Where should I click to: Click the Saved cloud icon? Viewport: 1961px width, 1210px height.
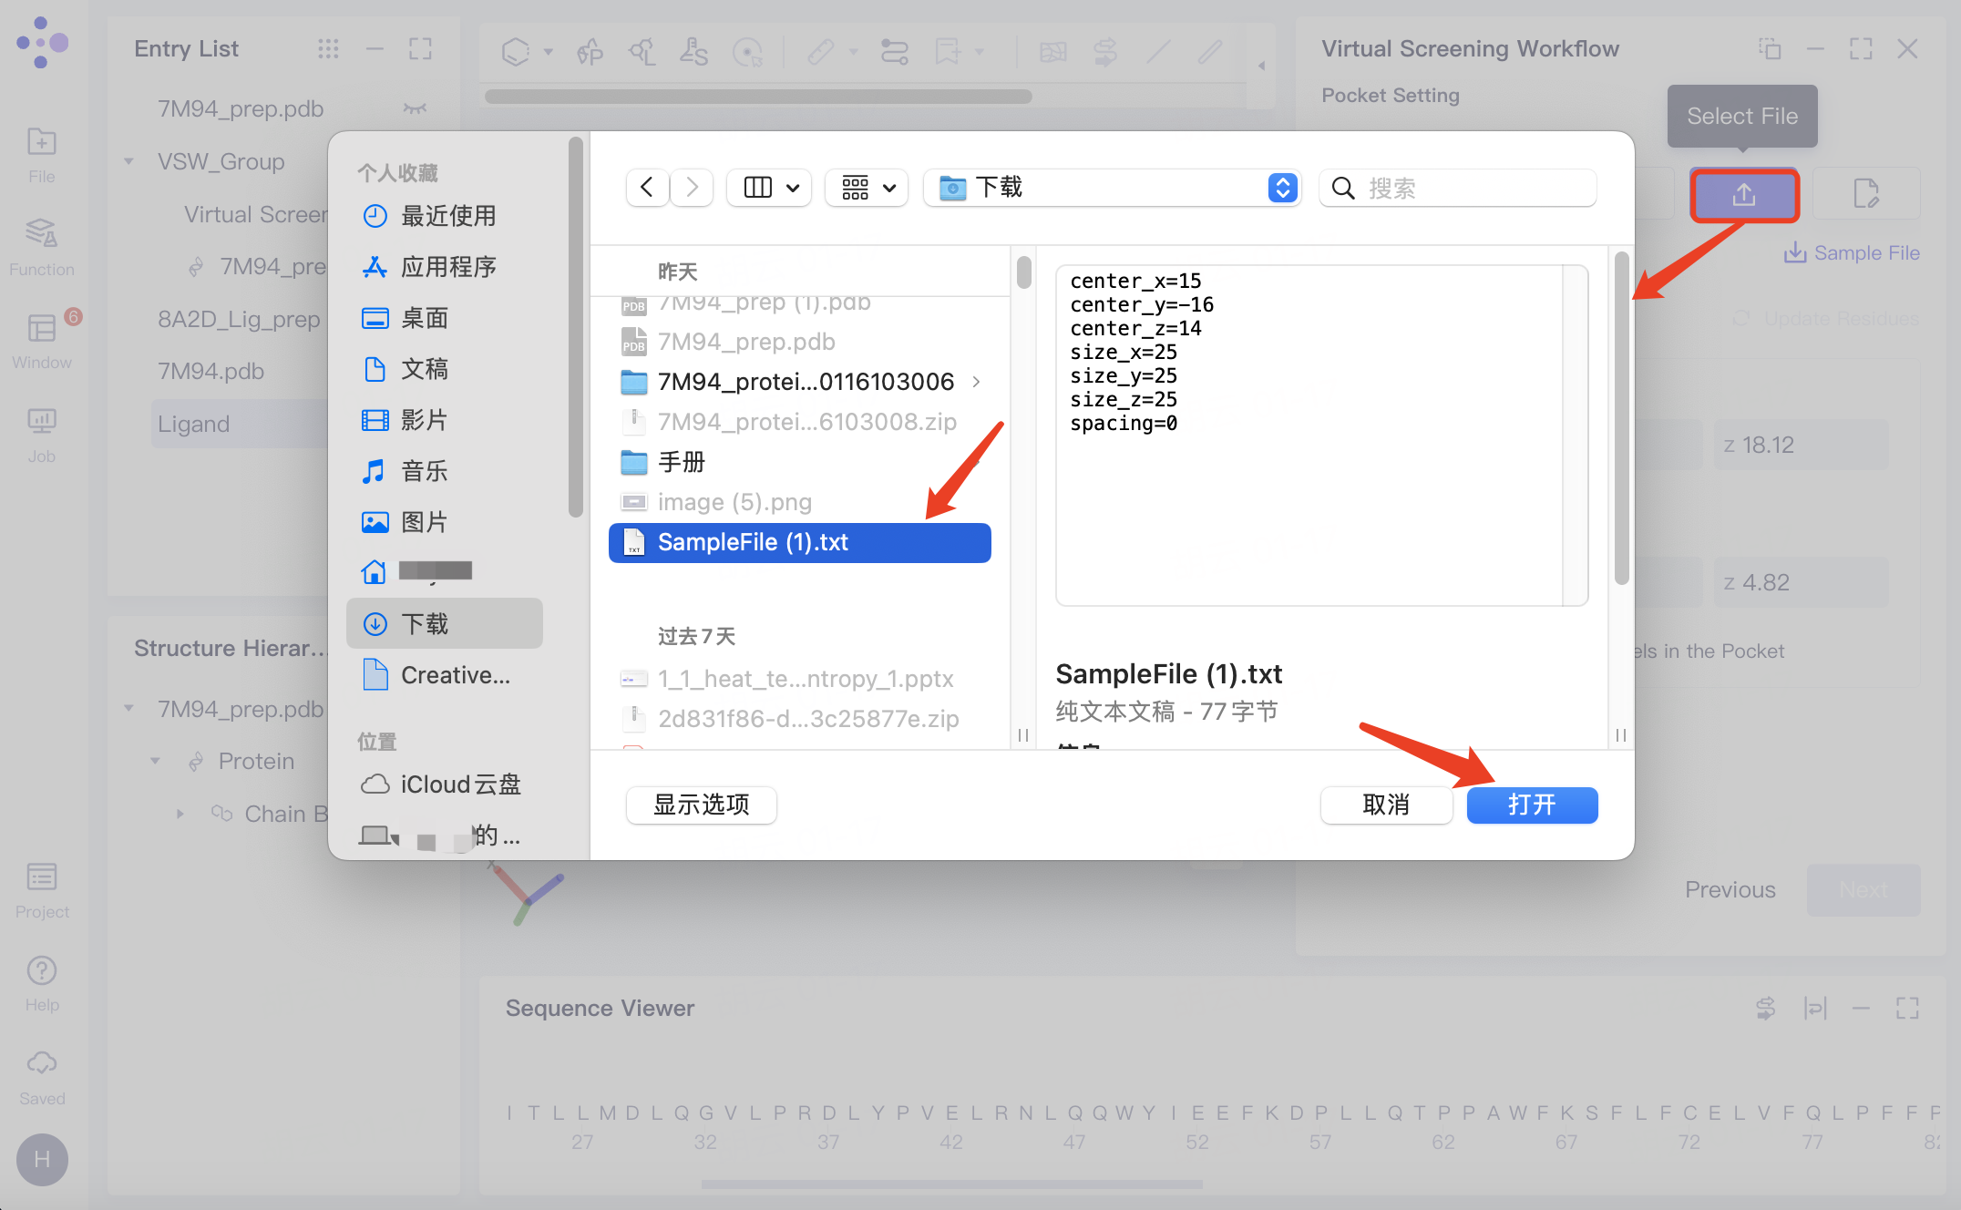click(x=41, y=1063)
